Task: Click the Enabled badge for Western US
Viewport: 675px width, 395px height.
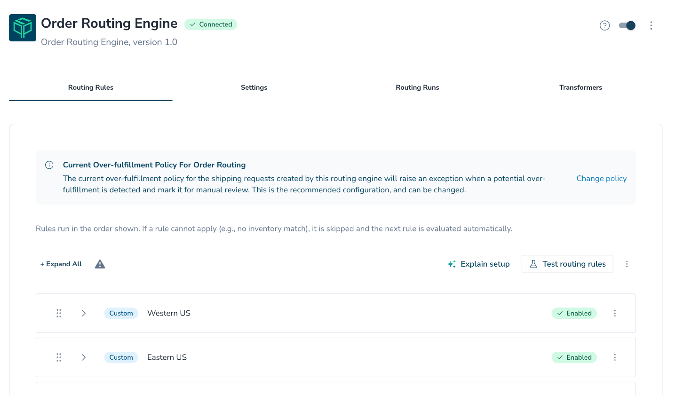Action: (574, 313)
